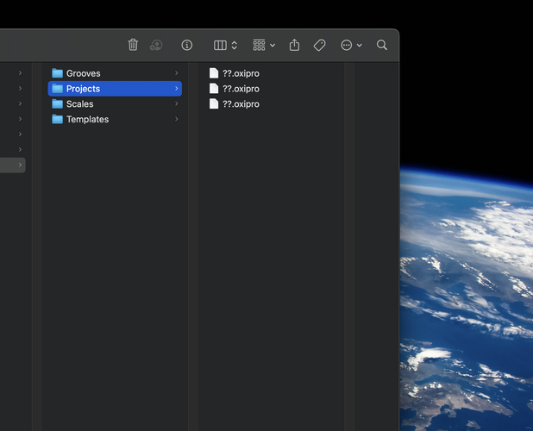
Task: Click the Trash delete icon in toolbar
Action: click(133, 45)
